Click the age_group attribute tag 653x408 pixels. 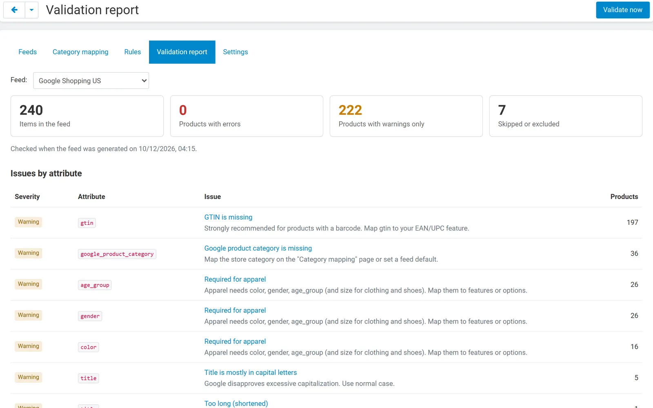[95, 285]
